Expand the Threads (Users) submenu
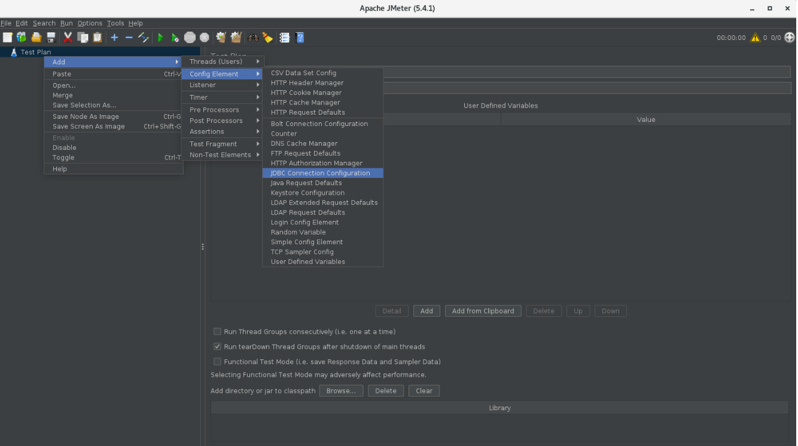The height and width of the screenshot is (446, 798). click(x=223, y=61)
